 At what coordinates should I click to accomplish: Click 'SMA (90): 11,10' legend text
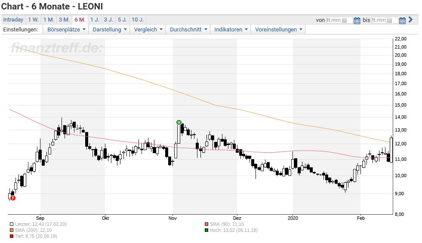coord(227,224)
